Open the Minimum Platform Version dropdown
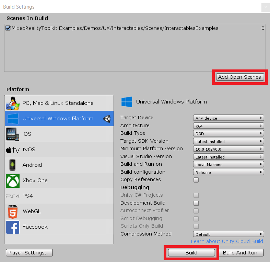This screenshot has height=262, width=270. [228, 149]
